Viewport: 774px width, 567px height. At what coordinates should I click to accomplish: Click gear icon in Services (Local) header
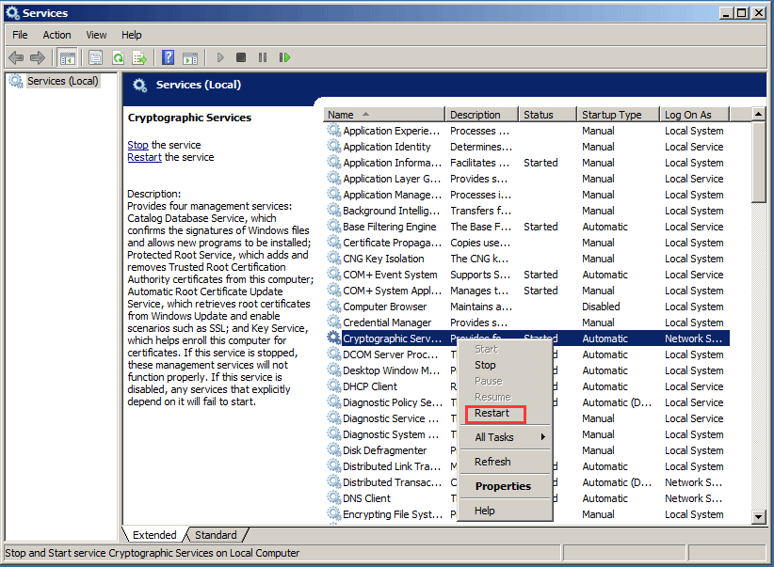pos(139,86)
